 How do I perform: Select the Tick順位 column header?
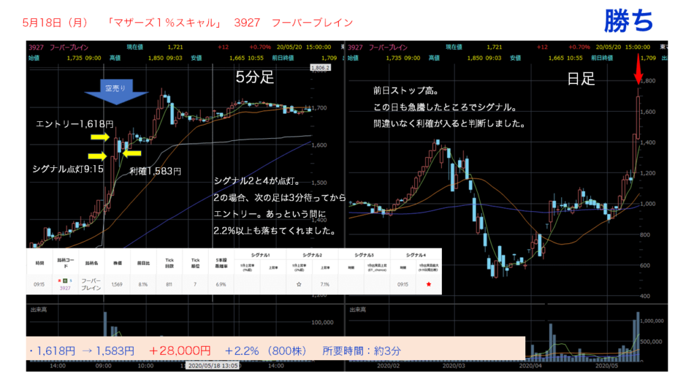click(195, 263)
